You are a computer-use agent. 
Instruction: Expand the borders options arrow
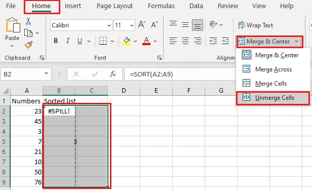(x=112, y=41)
